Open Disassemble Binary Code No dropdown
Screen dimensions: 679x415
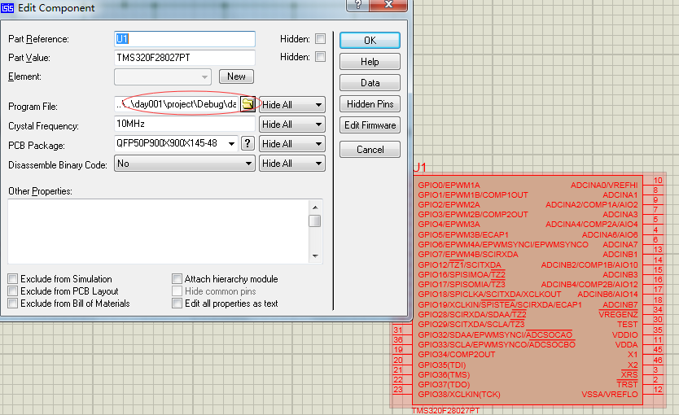pyautogui.click(x=184, y=163)
